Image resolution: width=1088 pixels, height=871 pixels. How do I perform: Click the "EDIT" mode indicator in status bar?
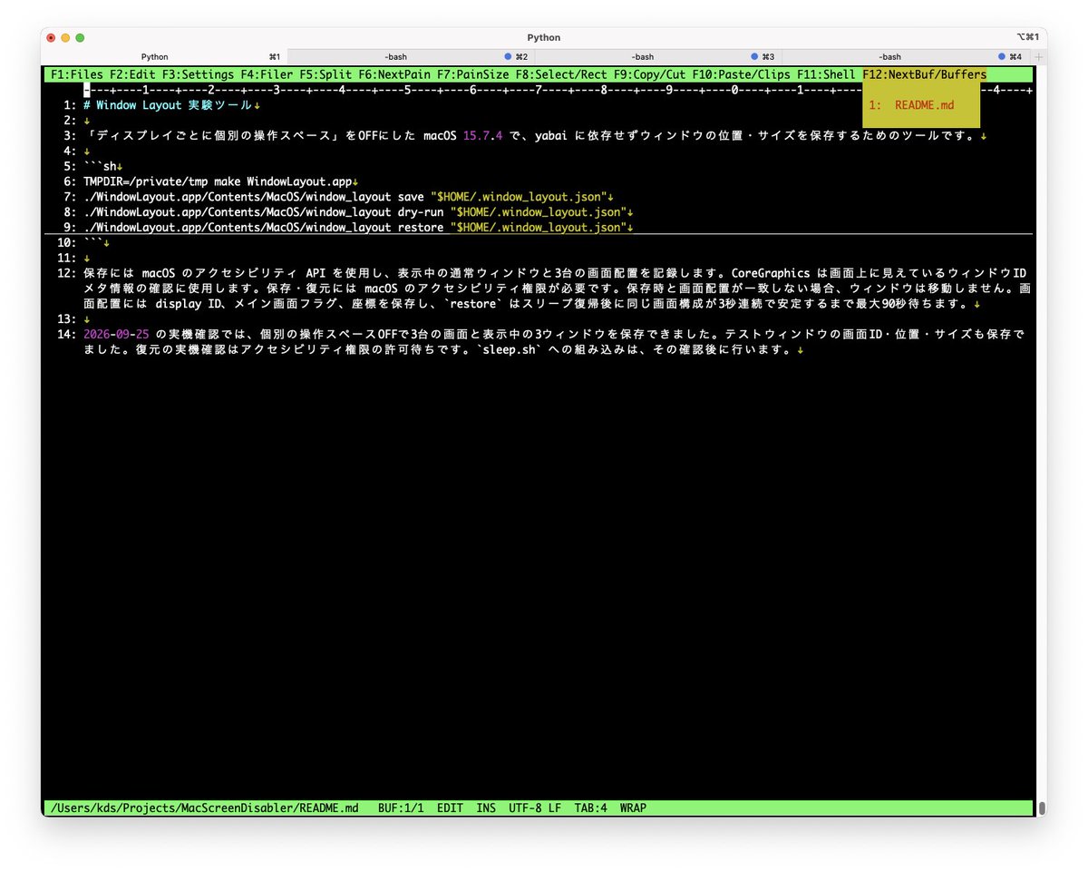point(450,808)
